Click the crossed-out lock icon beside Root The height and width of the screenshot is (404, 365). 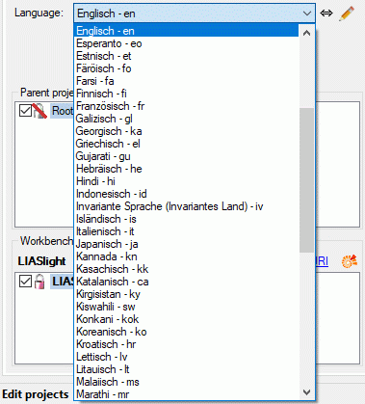(x=39, y=111)
